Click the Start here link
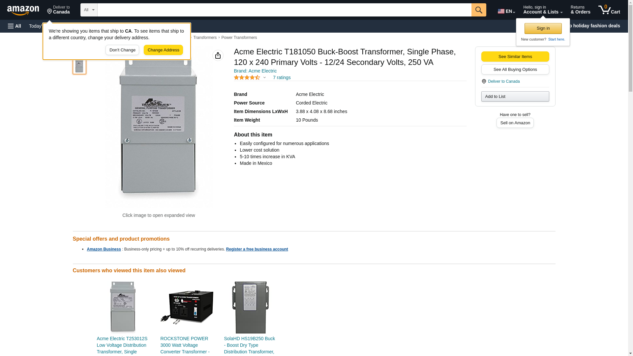The width and height of the screenshot is (633, 356). coord(557,39)
